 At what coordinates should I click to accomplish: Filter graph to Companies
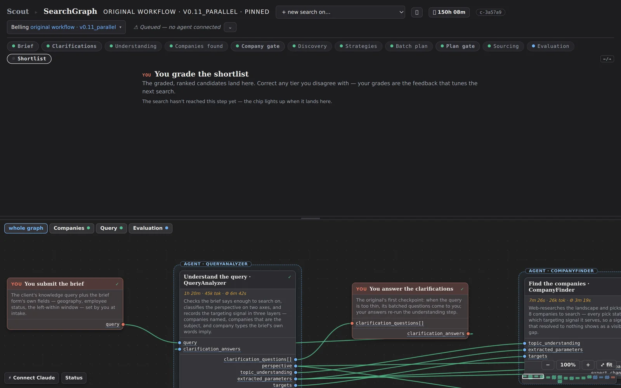[x=72, y=228]
